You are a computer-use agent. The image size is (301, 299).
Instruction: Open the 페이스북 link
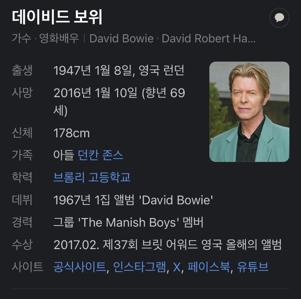209,267
